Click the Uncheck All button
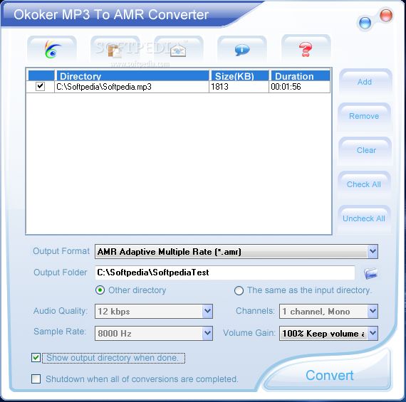This screenshot has width=406, height=402. [364, 218]
